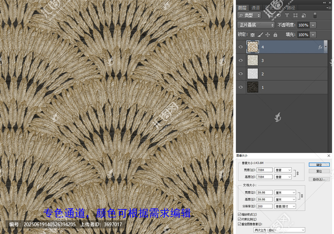334x234 pixels.
Task: Hide layer 4 with its eye icon
Action: [x=241, y=47]
